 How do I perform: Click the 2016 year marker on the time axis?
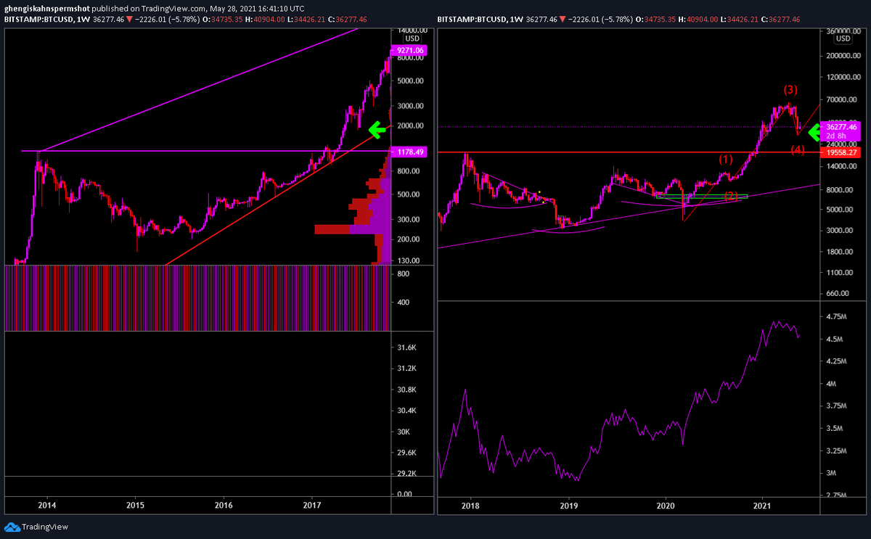(x=224, y=505)
